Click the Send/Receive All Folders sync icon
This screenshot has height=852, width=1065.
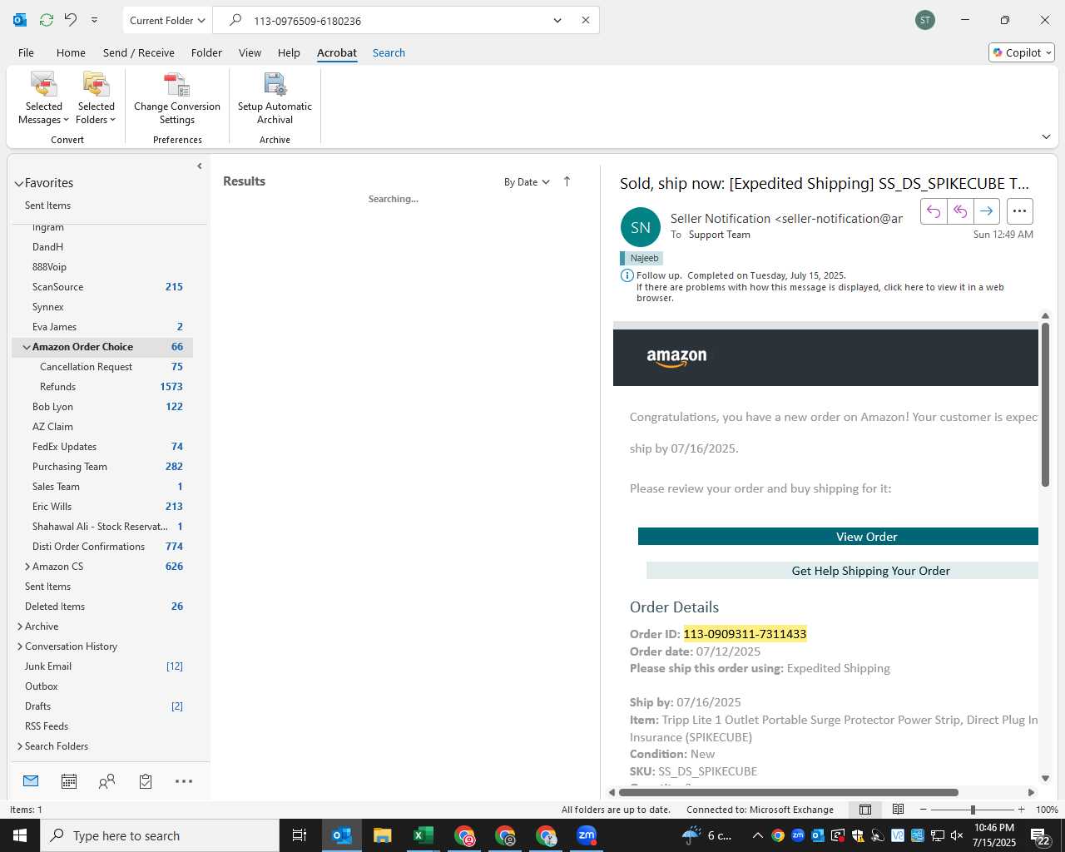click(x=47, y=20)
